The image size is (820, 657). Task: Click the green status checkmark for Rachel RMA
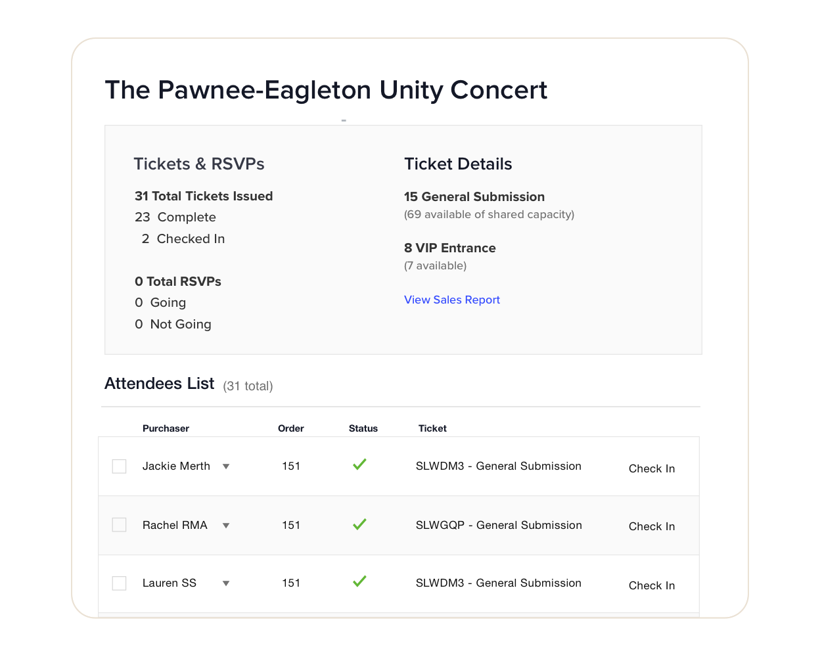tap(359, 524)
